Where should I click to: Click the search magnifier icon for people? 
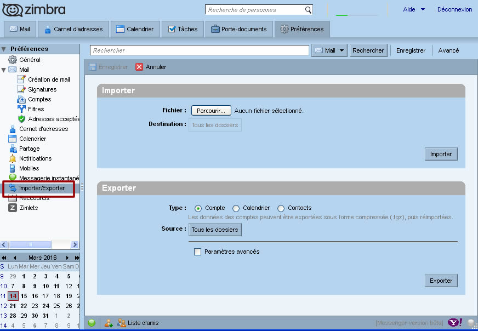point(309,10)
